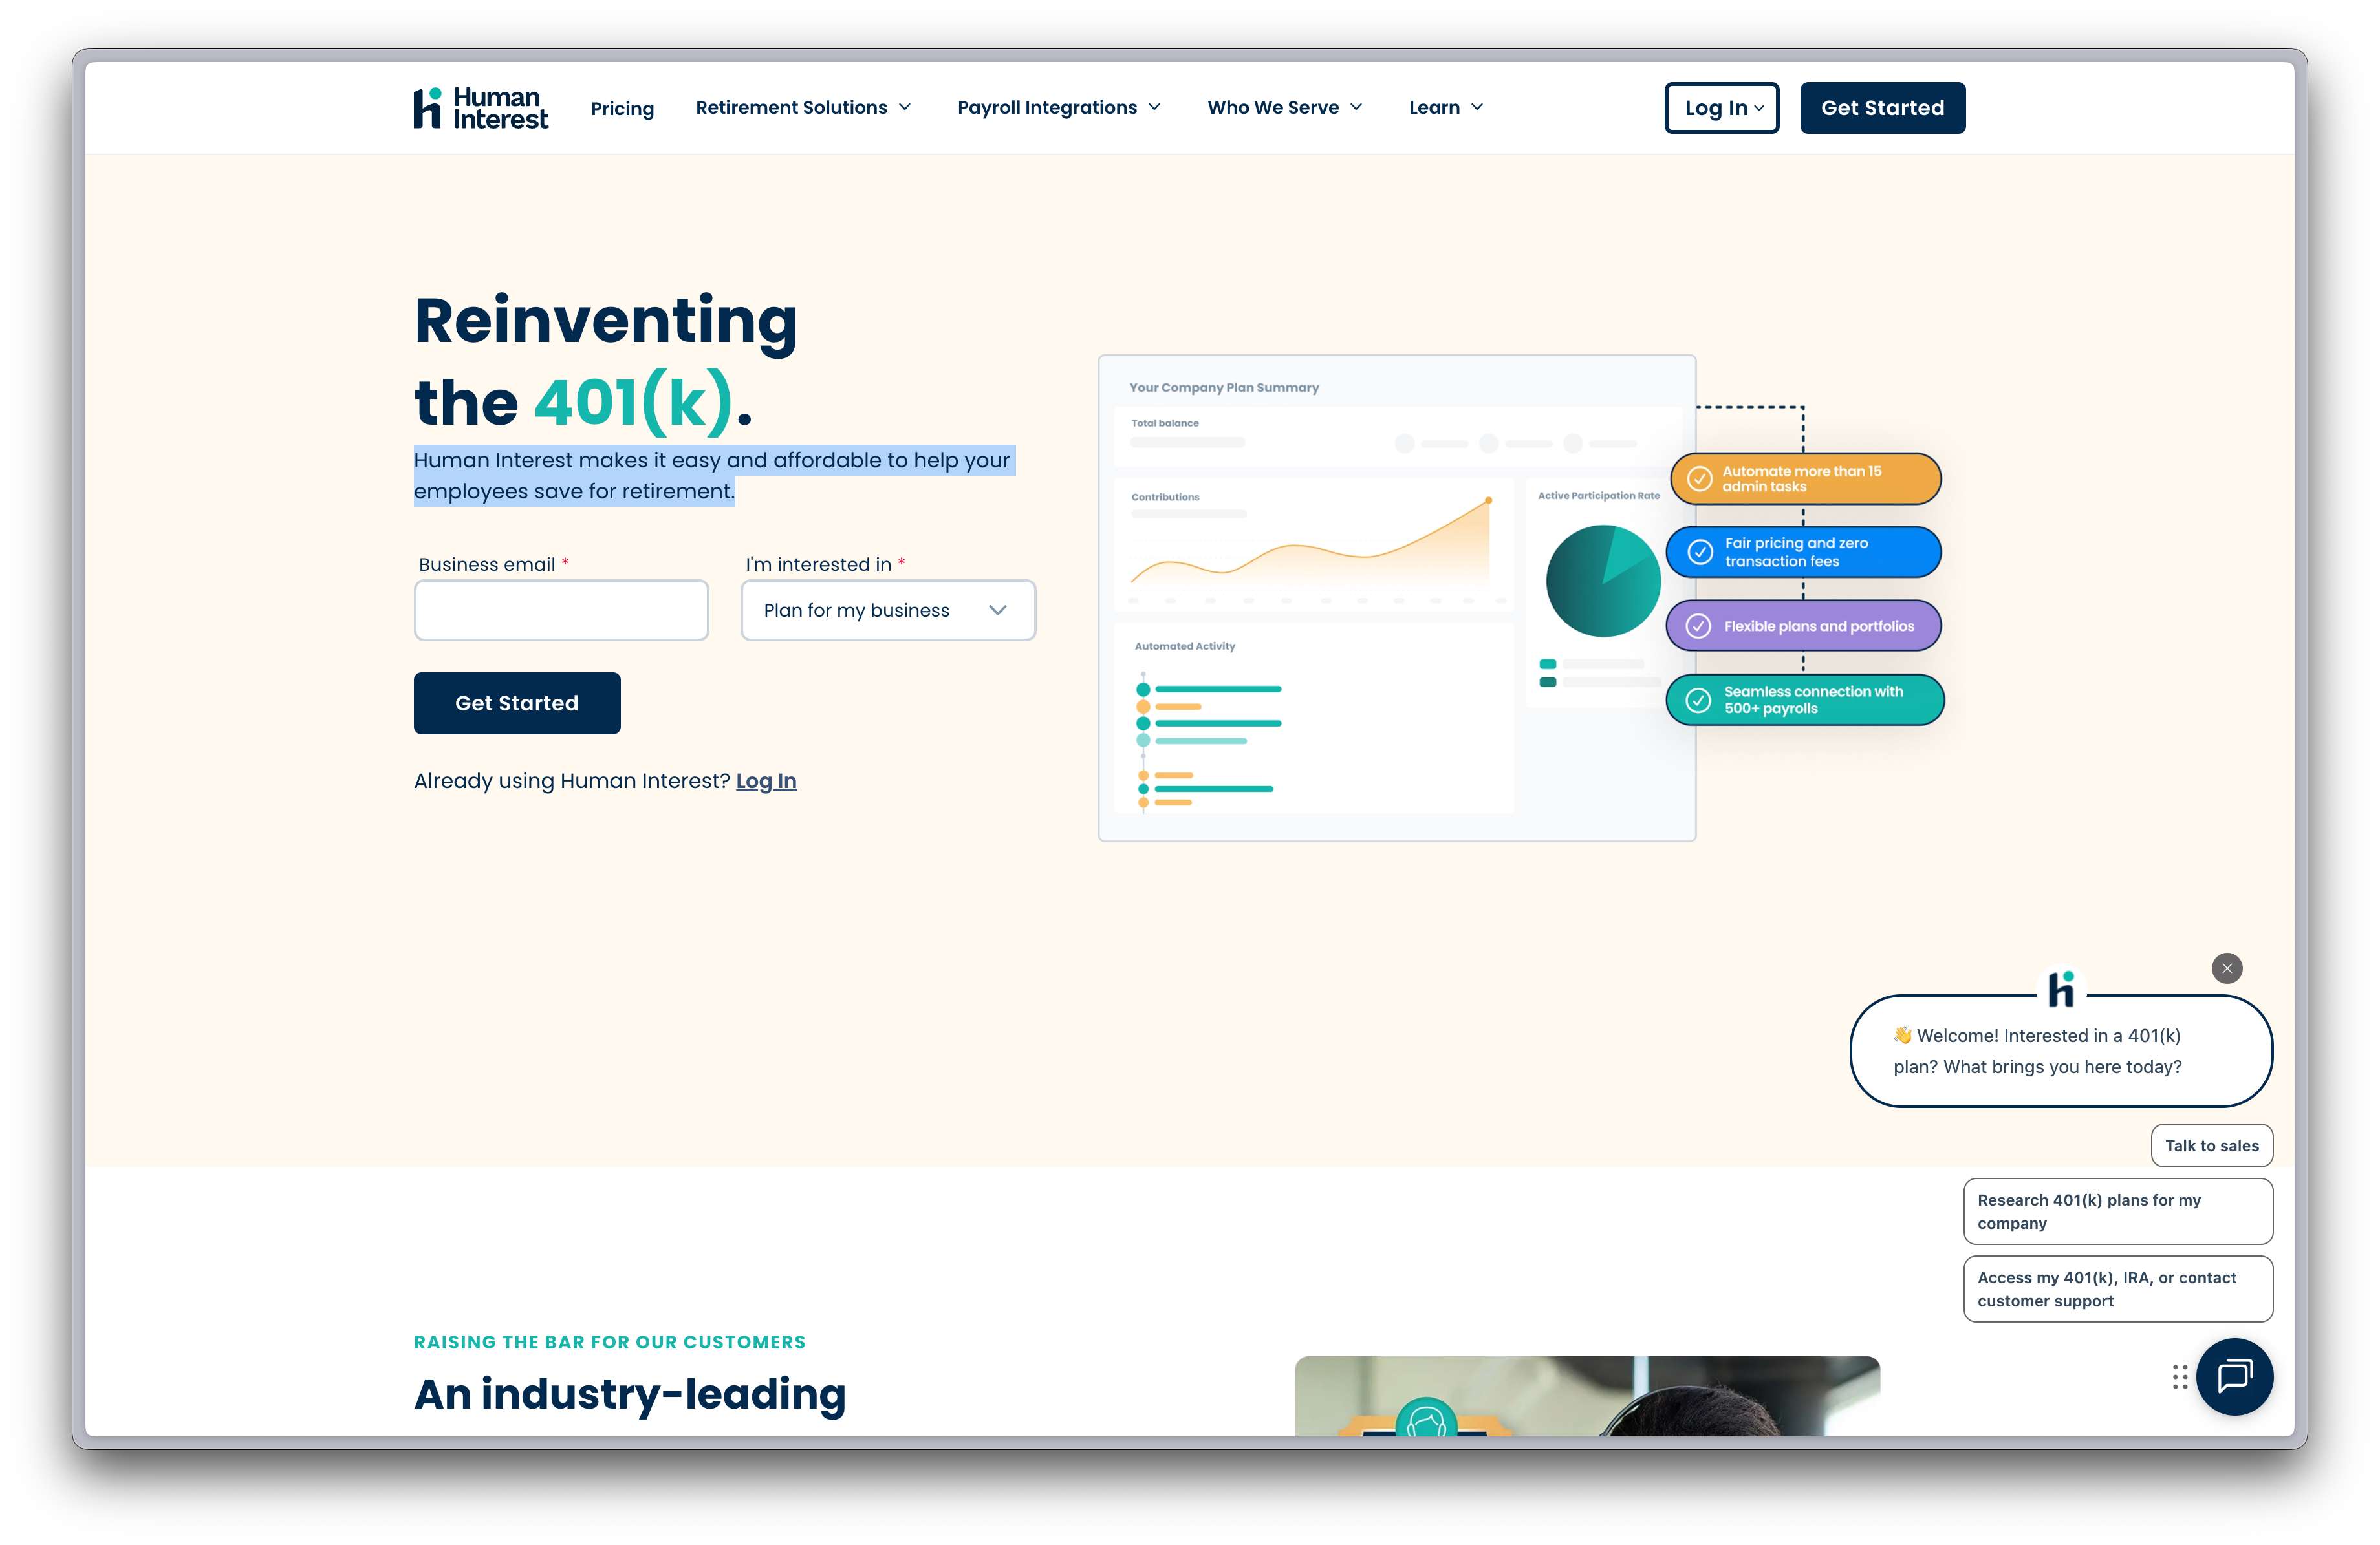Screen dimensions: 2380x1545
Task: Click checkmark on Flexible plans badge
Action: point(1698,626)
